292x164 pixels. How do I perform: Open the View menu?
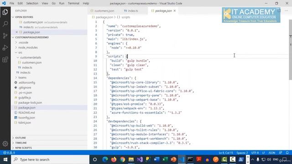45,3
